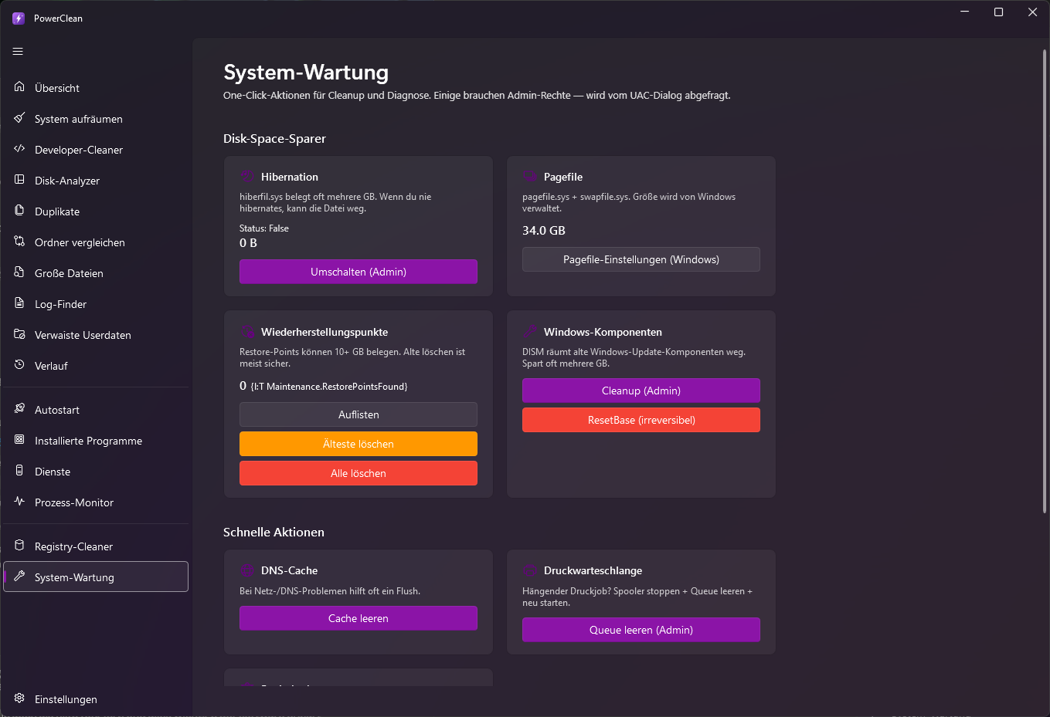Open the Übersicht page
This screenshot has height=717, width=1050.
(96, 88)
